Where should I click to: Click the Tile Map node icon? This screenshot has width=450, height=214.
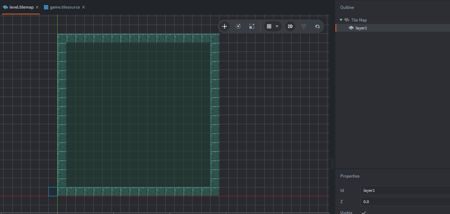347,20
